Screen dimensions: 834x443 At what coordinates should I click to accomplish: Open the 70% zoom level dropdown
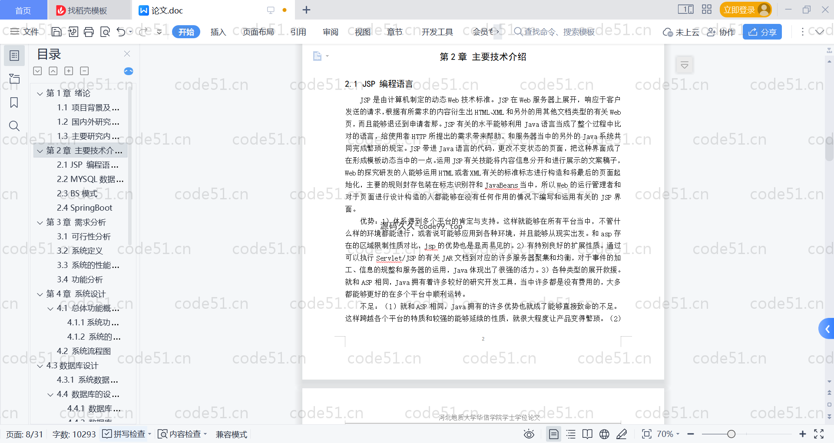[x=668, y=434]
